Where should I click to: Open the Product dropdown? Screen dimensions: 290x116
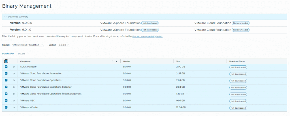tap(28, 45)
